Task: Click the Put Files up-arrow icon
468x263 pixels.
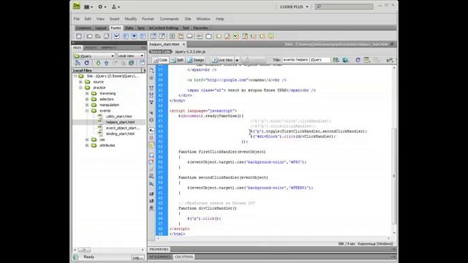Action: [x=106, y=63]
